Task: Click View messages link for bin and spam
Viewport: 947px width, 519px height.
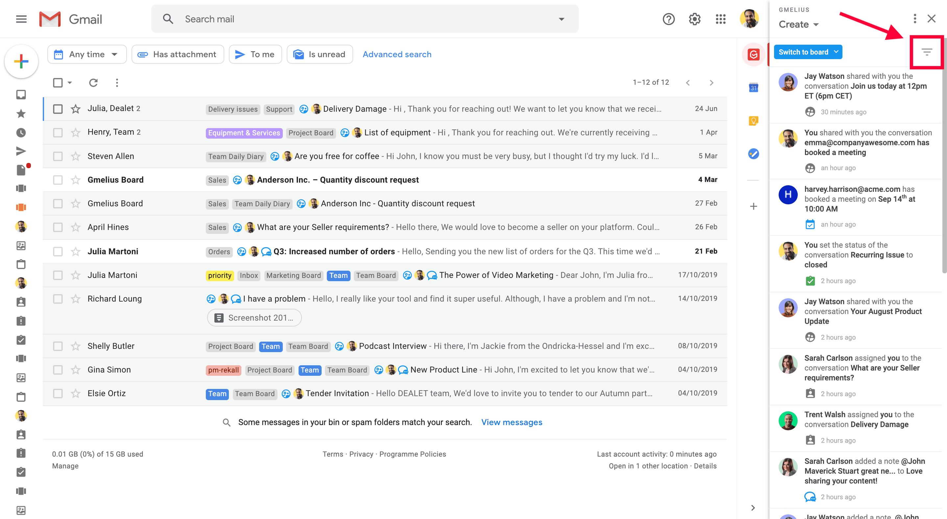Action: pyautogui.click(x=511, y=422)
